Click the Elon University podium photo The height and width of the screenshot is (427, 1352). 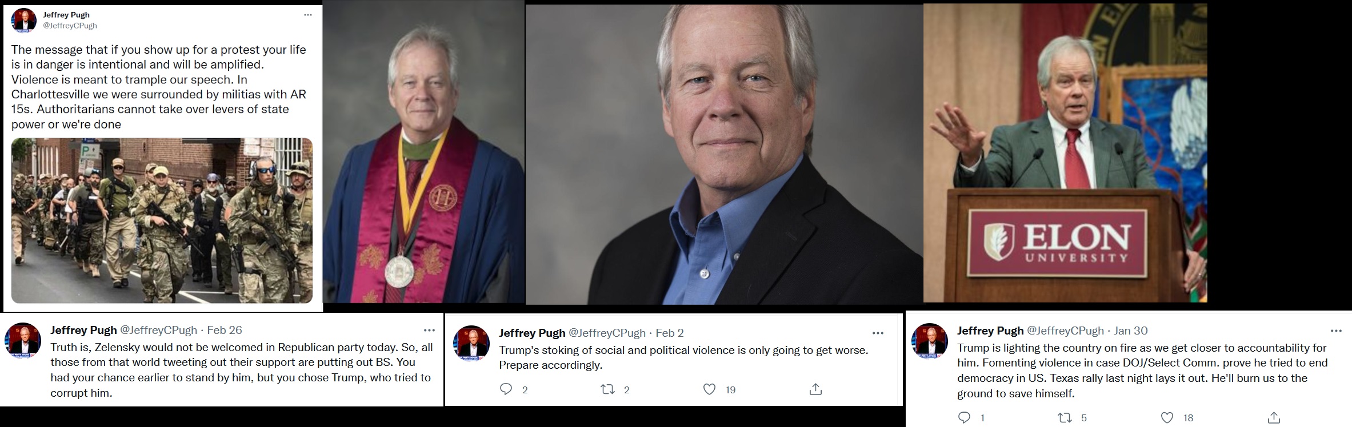(x=1065, y=153)
